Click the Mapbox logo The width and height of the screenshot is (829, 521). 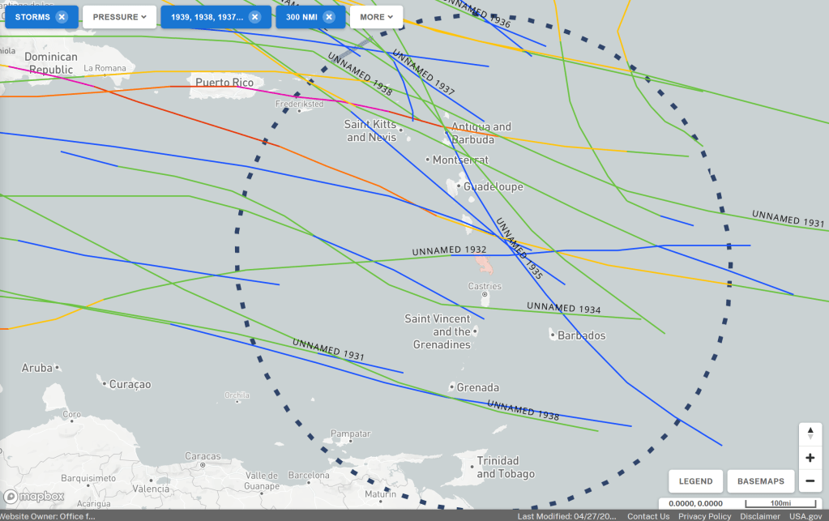[x=34, y=496]
